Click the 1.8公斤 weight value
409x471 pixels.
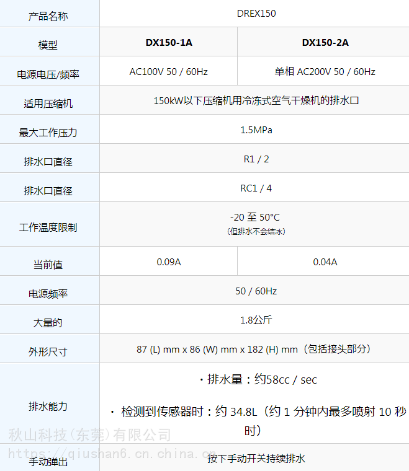(256, 320)
